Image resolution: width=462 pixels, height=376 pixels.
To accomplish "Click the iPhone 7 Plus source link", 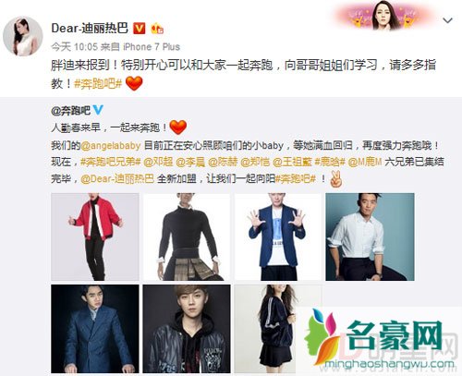I will (x=152, y=47).
